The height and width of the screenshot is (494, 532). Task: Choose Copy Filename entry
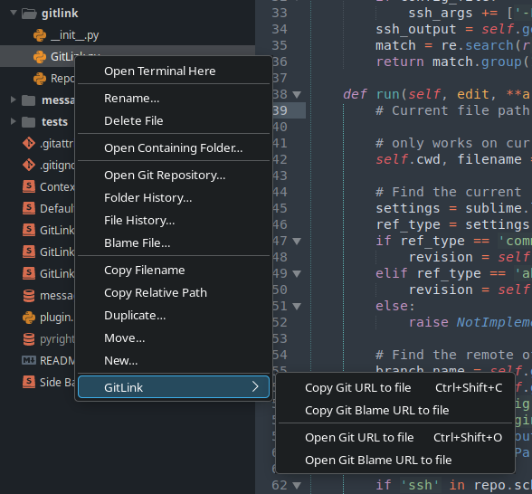click(x=174, y=271)
